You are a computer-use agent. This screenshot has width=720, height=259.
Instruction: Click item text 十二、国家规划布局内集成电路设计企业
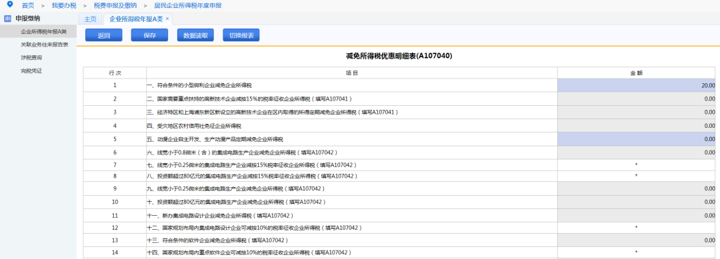pyautogui.click(x=254, y=227)
